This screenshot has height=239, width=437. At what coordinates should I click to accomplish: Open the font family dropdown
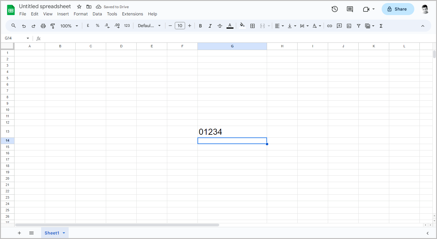point(149,26)
